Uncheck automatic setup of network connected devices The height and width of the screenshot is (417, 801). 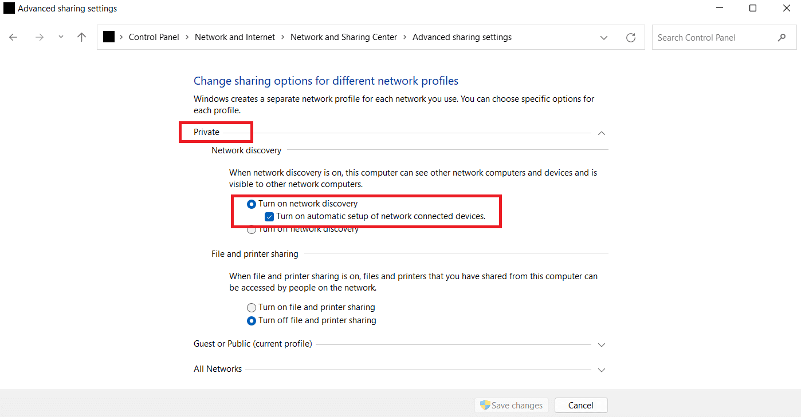point(269,216)
